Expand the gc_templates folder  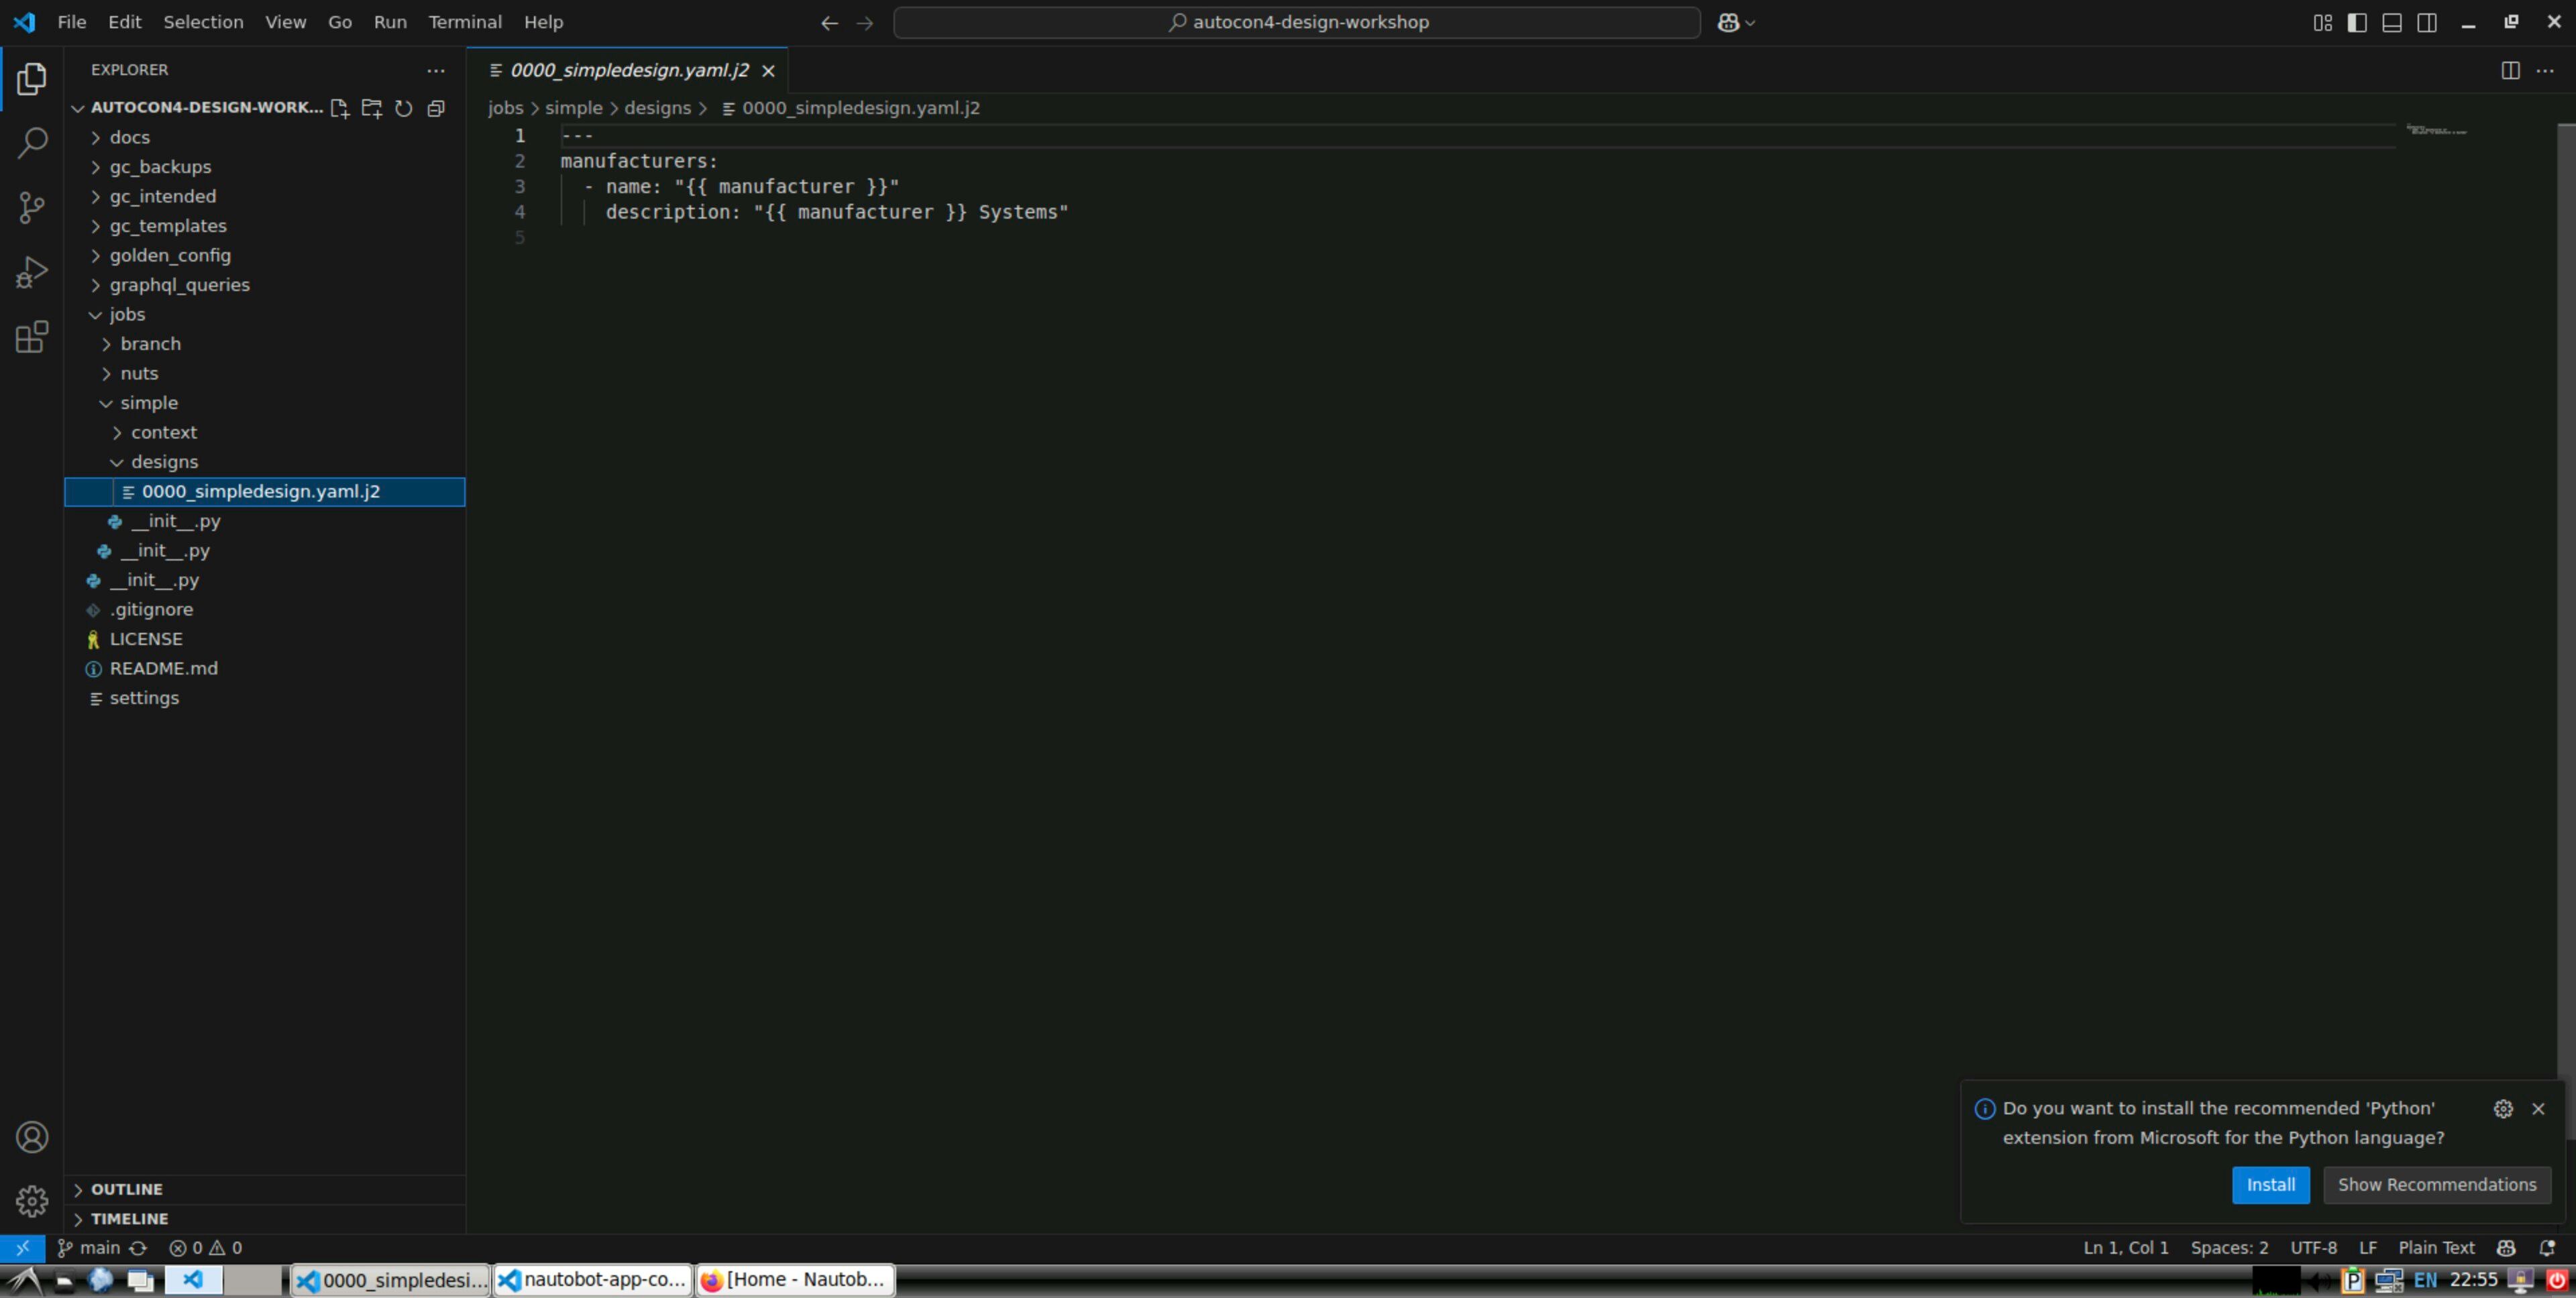[167, 226]
